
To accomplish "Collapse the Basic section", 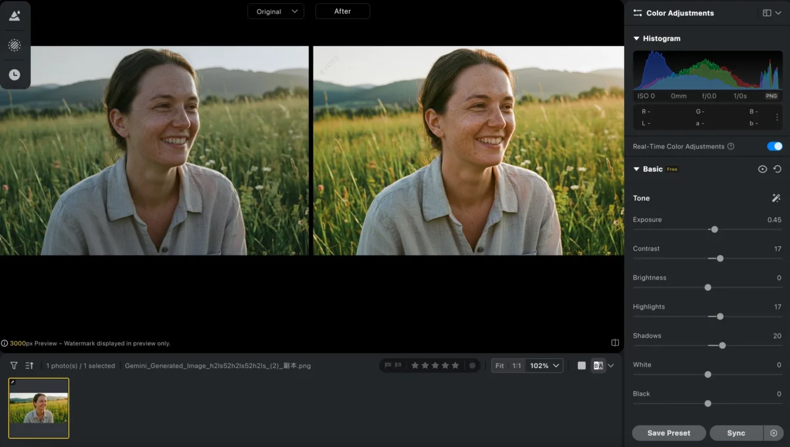I will click(637, 169).
